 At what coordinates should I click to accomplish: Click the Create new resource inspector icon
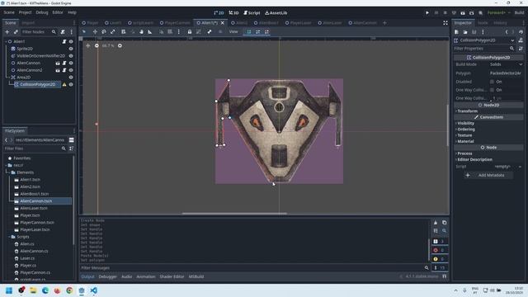(x=456, y=31)
